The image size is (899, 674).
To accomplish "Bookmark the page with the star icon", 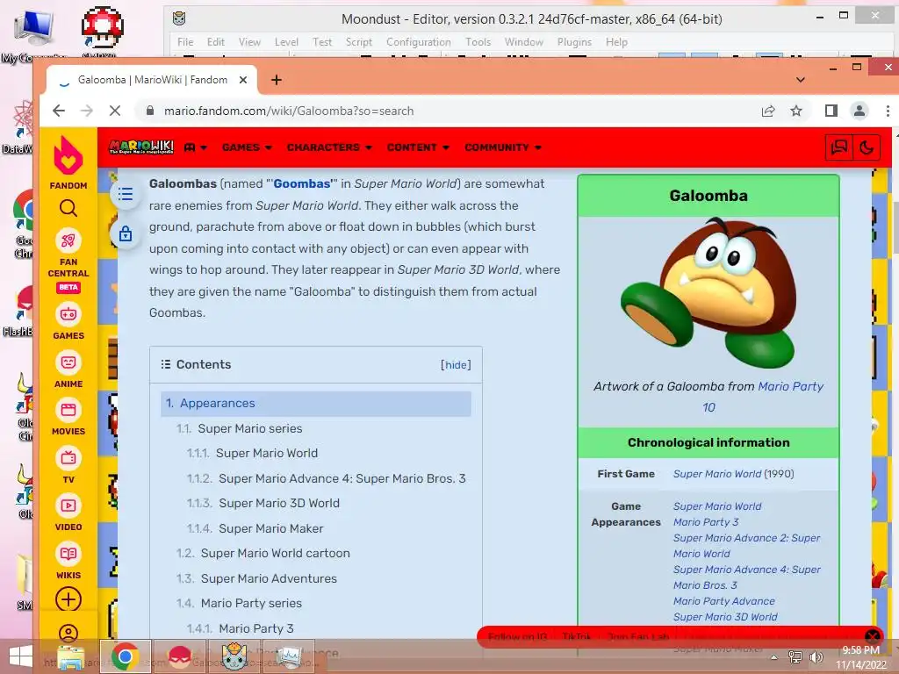I will tap(796, 111).
